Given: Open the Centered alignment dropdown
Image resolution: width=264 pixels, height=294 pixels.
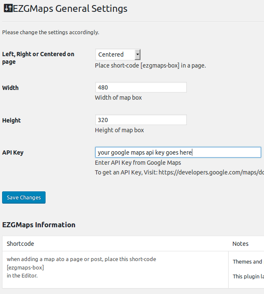Looking at the screenshot, I should point(118,54).
